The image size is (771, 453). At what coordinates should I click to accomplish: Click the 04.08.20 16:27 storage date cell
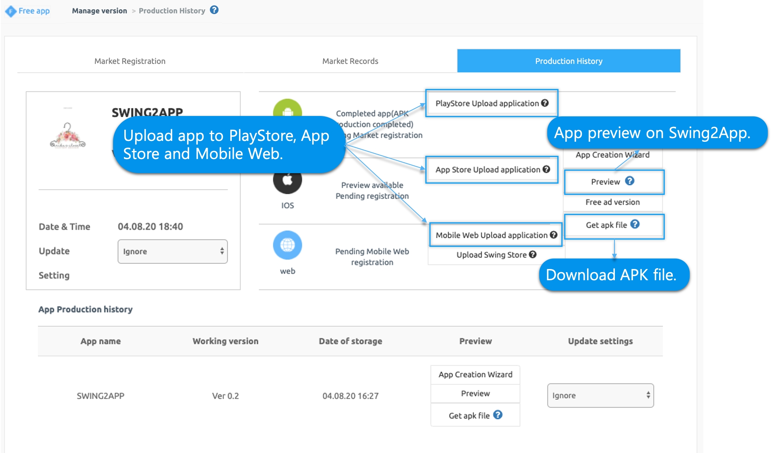[x=350, y=396]
